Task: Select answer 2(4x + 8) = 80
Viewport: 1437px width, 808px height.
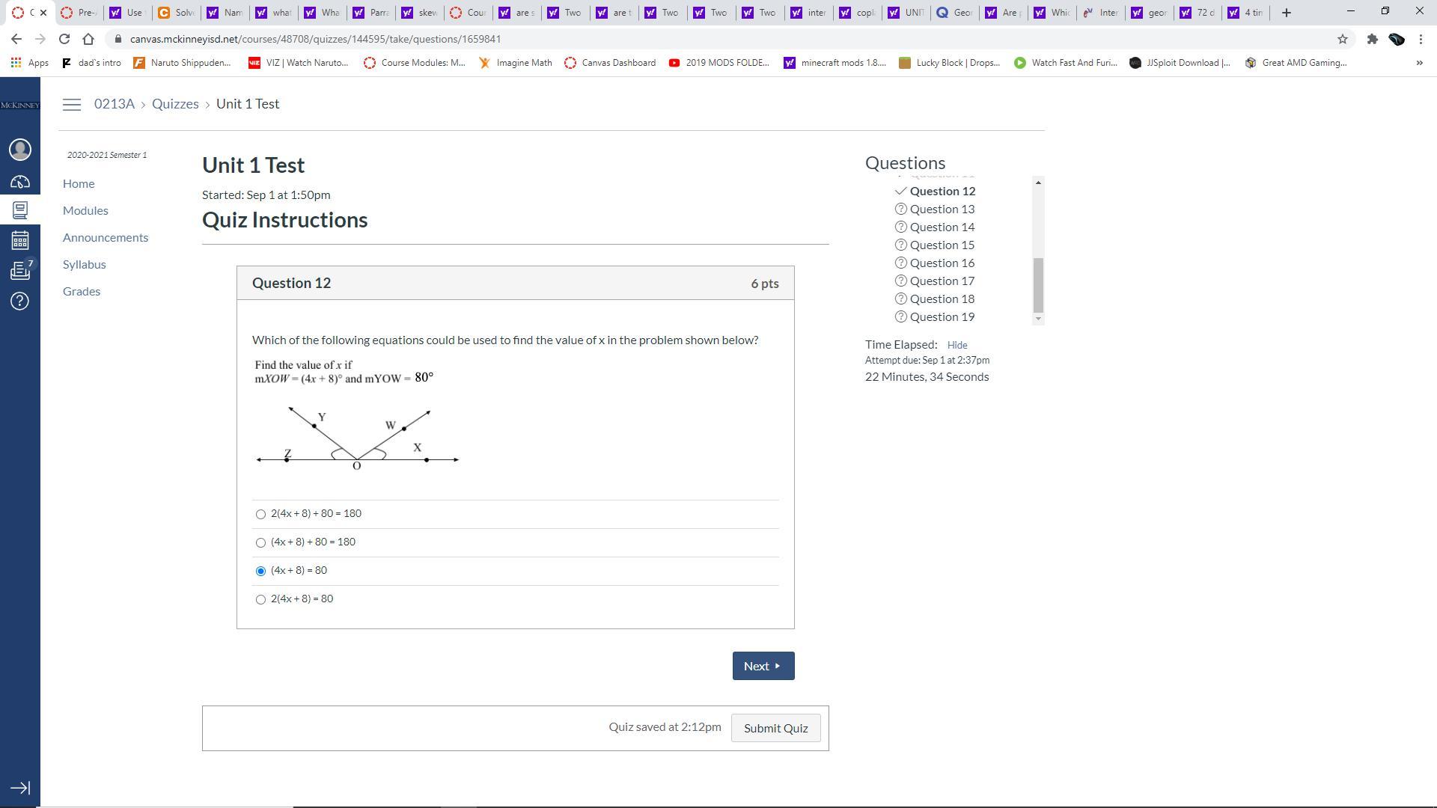Action: 260,599
